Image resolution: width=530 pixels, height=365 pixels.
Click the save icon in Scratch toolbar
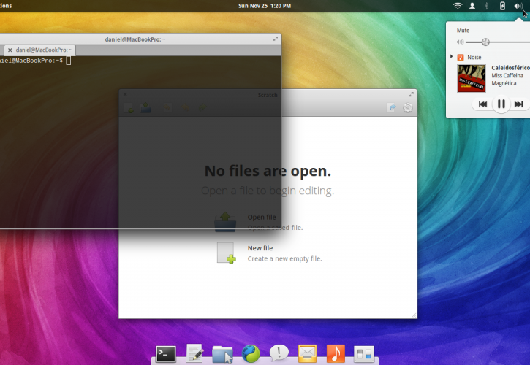point(167,108)
